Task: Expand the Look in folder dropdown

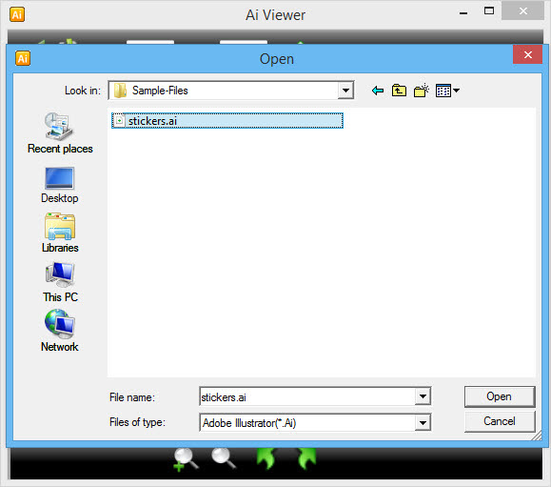Action: tap(345, 91)
